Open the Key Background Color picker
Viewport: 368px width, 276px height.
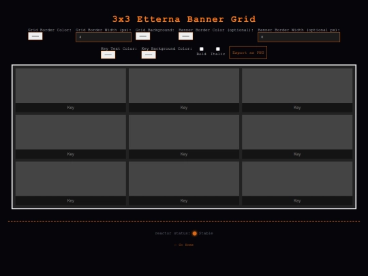pos(149,55)
